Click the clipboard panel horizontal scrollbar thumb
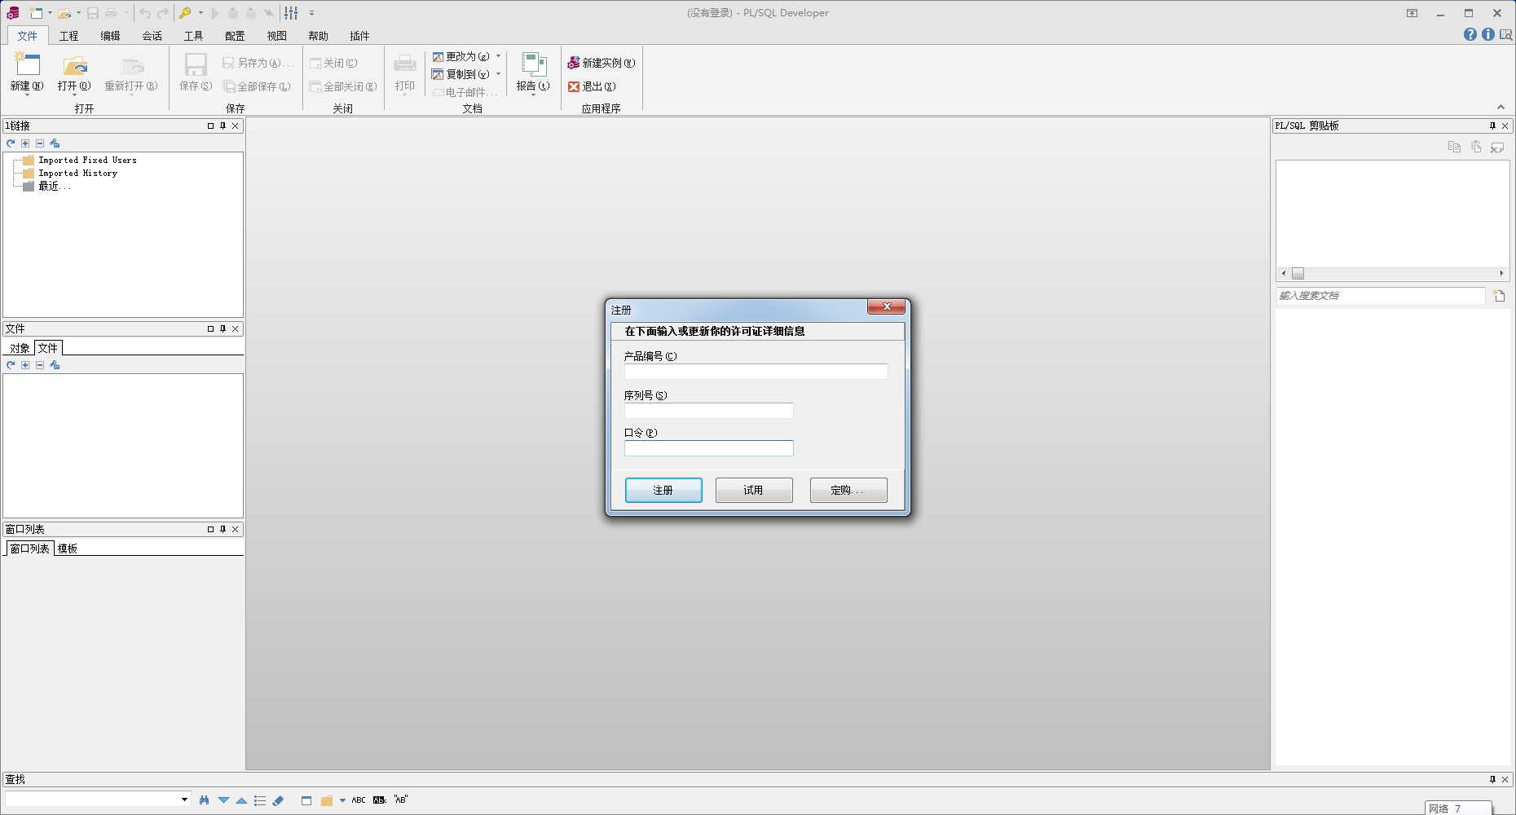Screen dimensions: 1516x815 point(1298,274)
